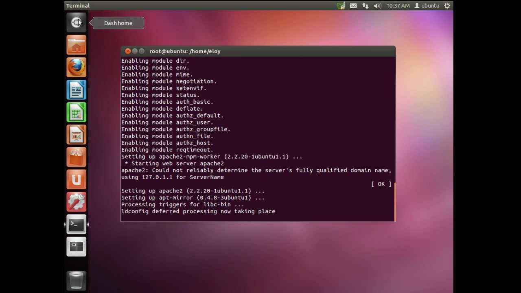Screen dimensions: 521x293
Task: Click 'Setting up apt-mirror' line
Action: pos(193,198)
